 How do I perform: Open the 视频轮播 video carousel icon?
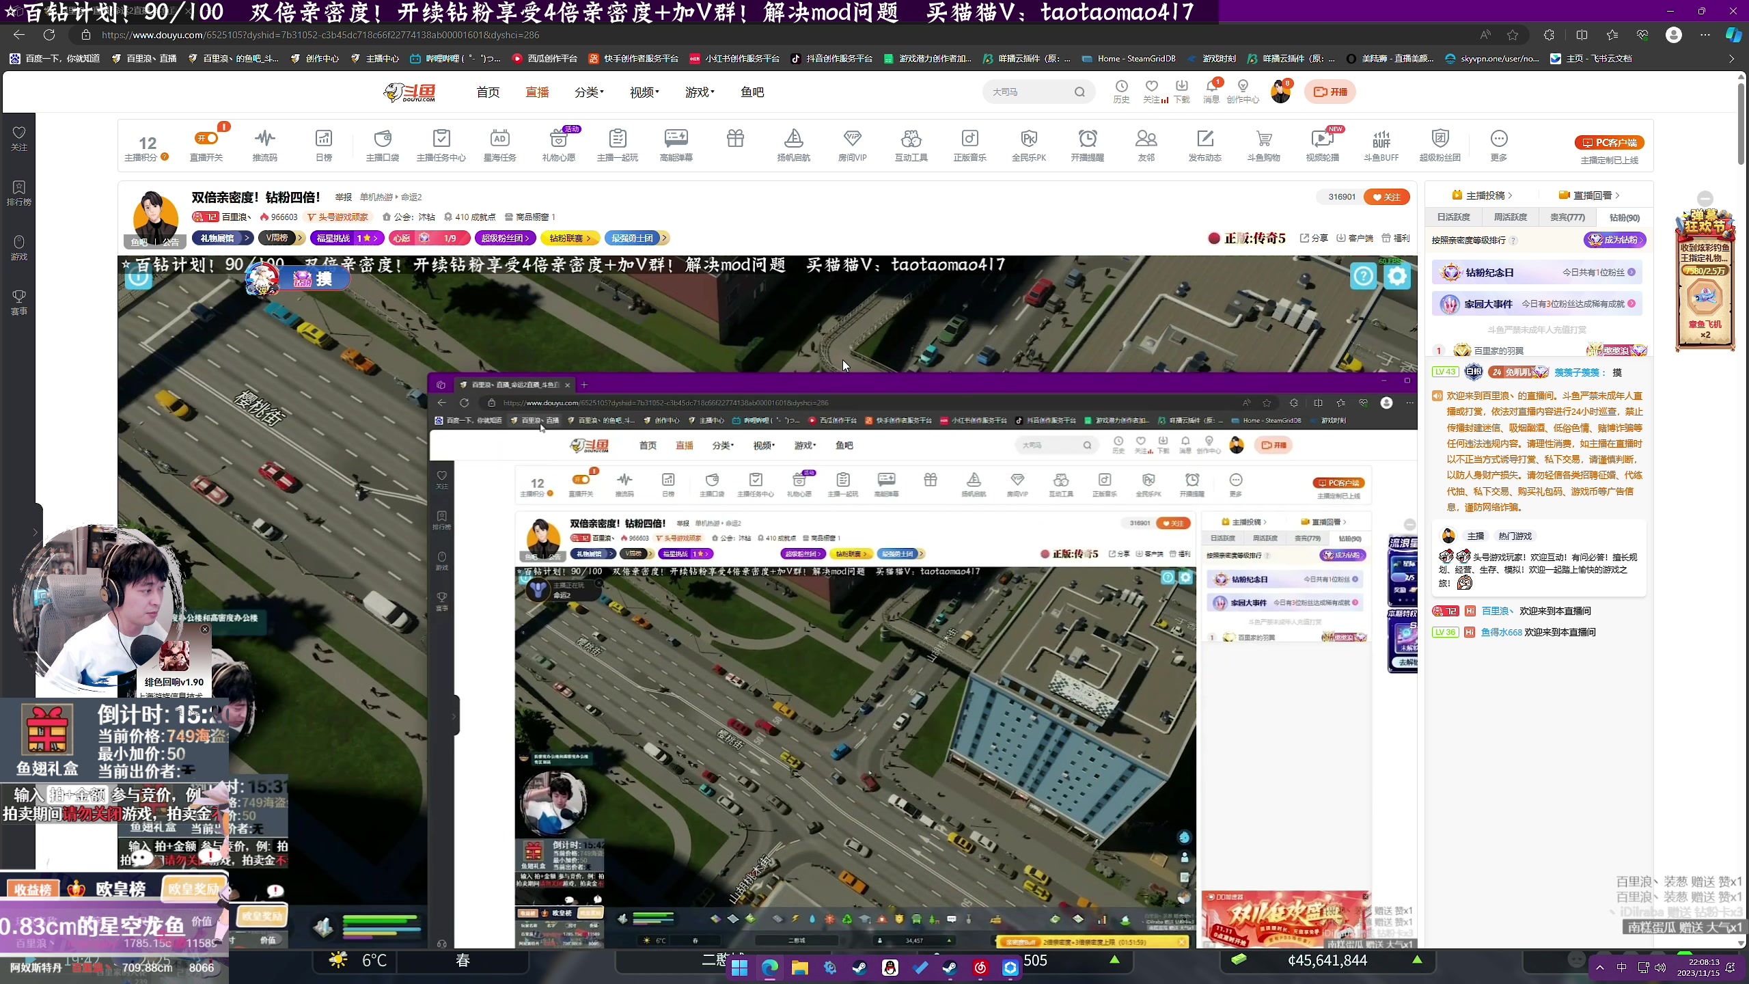1323,145
